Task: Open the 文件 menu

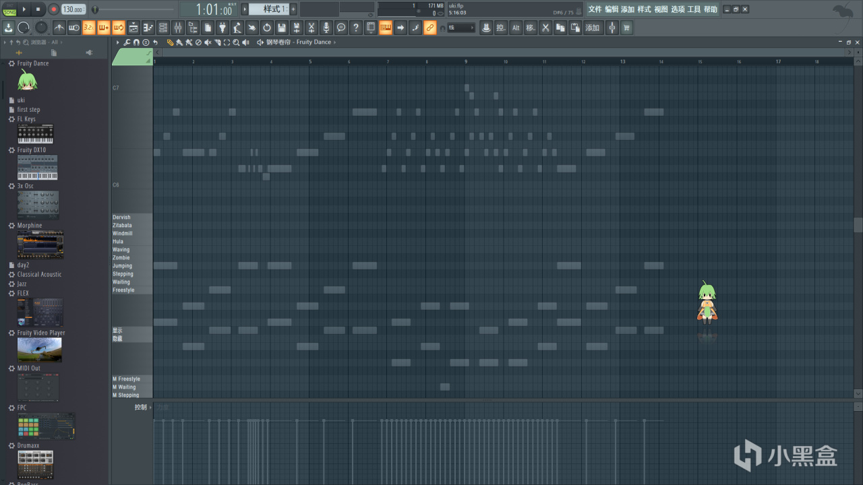Action: pos(595,9)
